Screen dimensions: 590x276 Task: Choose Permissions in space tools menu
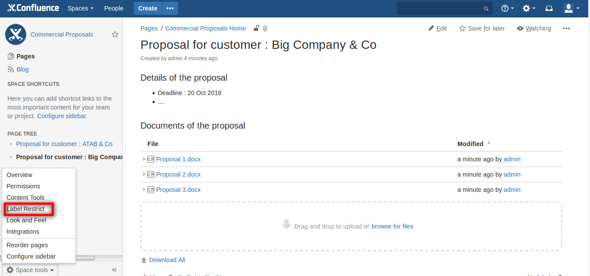pos(23,186)
